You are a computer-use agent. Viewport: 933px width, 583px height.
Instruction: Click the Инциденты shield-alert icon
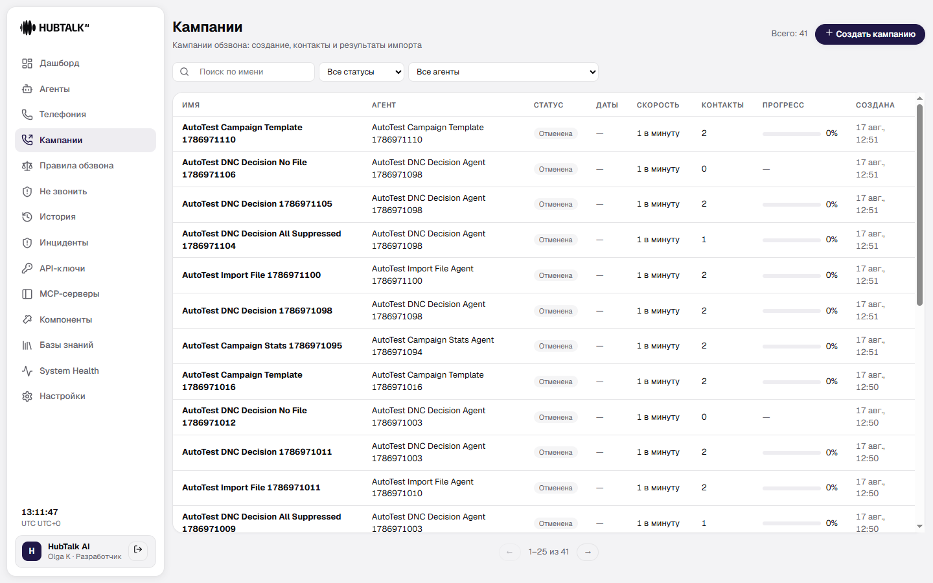click(27, 243)
